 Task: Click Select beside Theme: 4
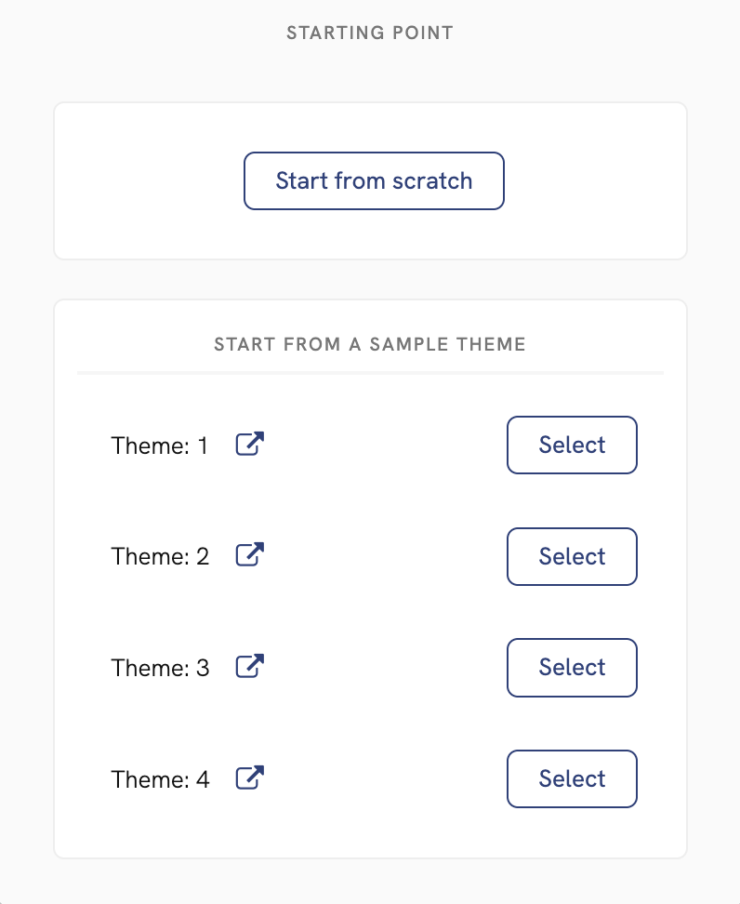click(x=572, y=778)
